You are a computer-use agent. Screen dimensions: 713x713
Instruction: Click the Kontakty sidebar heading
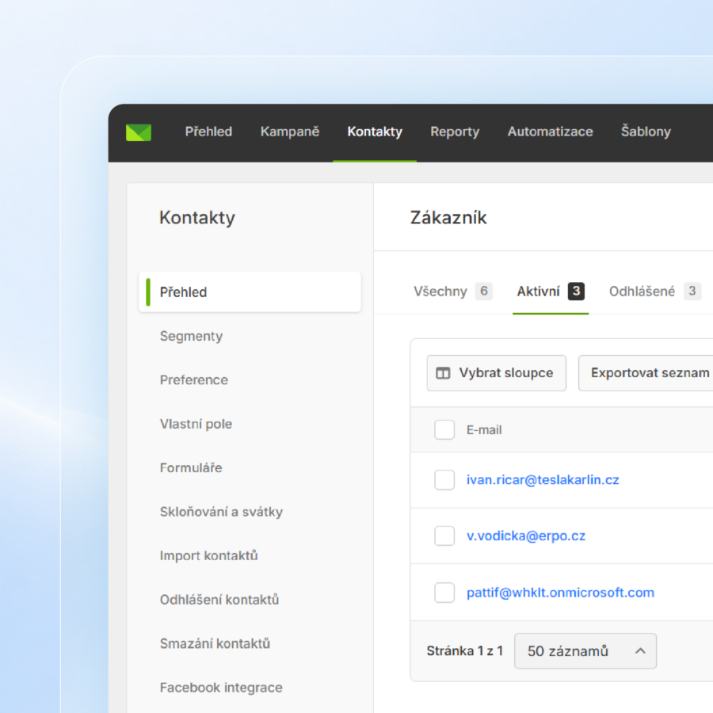197,218
